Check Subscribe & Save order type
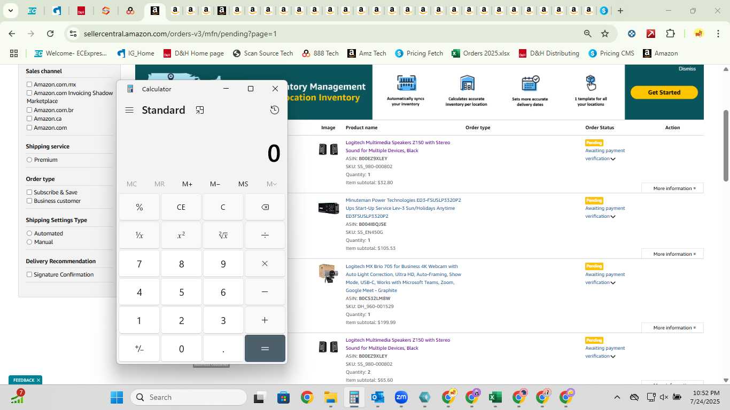Viewport: 730px width, 410px height. tap(29, 192)
